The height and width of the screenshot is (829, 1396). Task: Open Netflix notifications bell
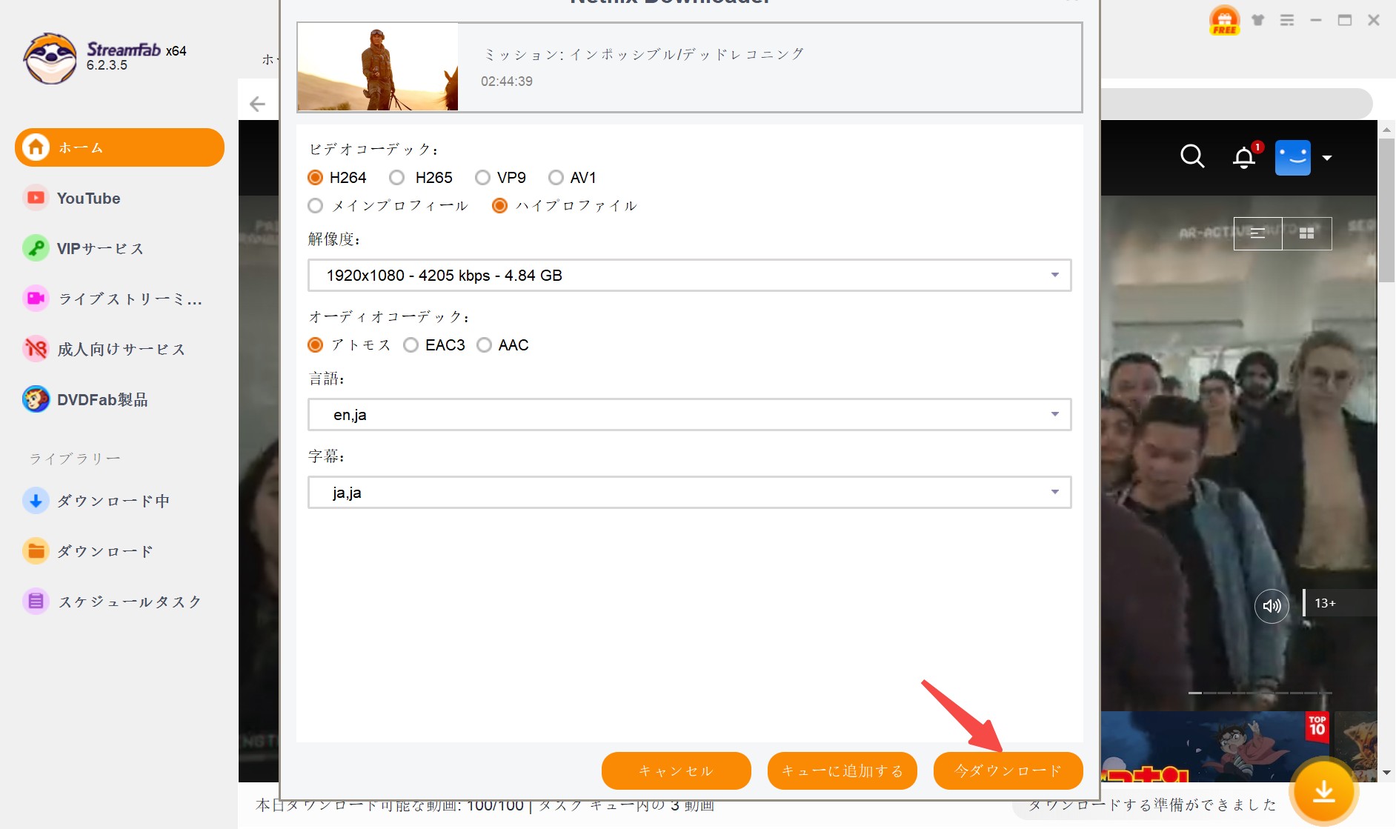1245,156
